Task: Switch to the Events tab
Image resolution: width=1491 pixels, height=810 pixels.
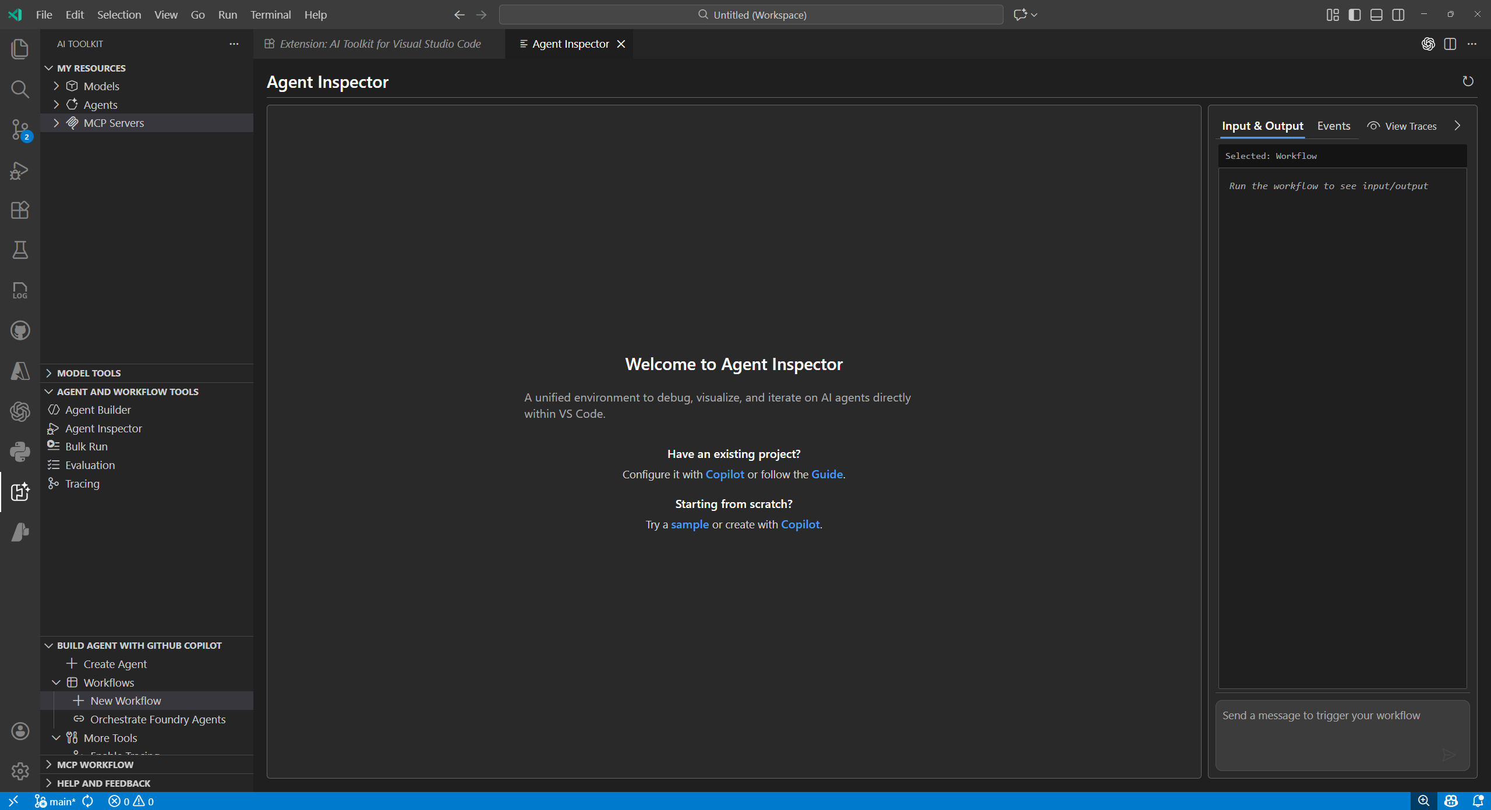Action: coord(1333,126)
